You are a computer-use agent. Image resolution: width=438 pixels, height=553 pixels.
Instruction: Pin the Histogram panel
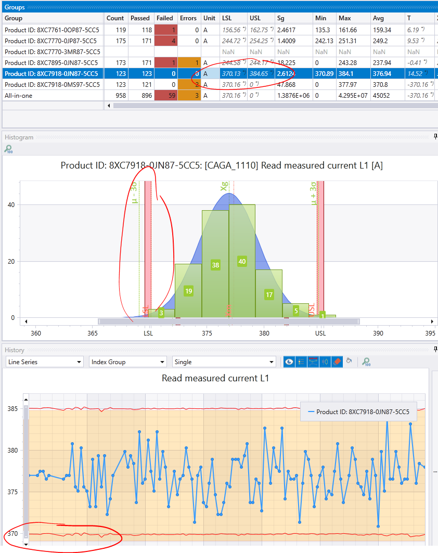(x=435, y=137)
